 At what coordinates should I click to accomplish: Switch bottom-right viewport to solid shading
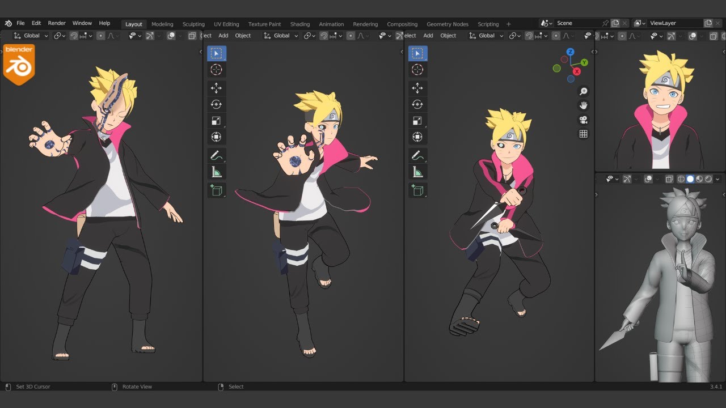click(690, 179)
